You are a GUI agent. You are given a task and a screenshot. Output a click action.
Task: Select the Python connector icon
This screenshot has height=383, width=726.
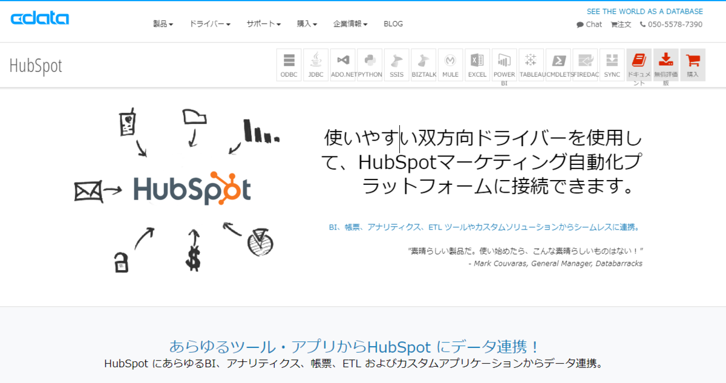point(370,65)
